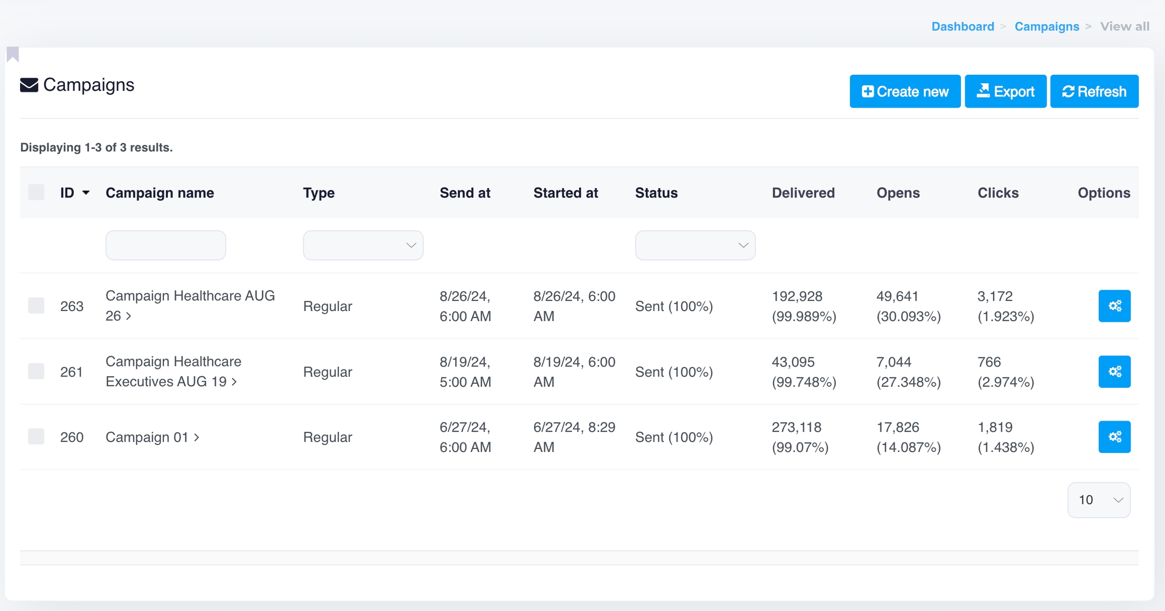Image resolution: width=1165 pixels, height=611 pixels.
Task: Go to Dashboard breadcrumb link
Action: point(962,26)
